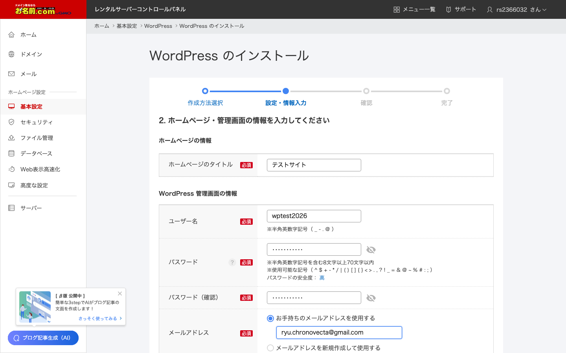The width and height of the screenshot is (566, 353).
Task: Open 高度な設定 sidebar menu item
Action: [x=43, y=185]
